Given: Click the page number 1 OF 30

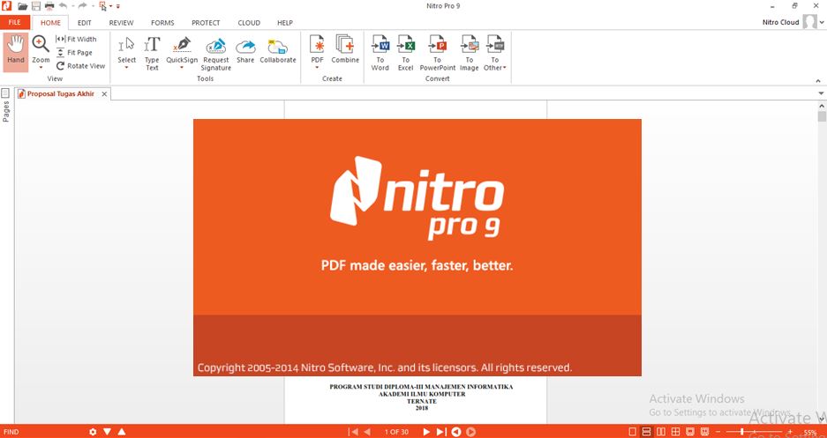Looking at the screenshot, I should [x=396, y=432].
